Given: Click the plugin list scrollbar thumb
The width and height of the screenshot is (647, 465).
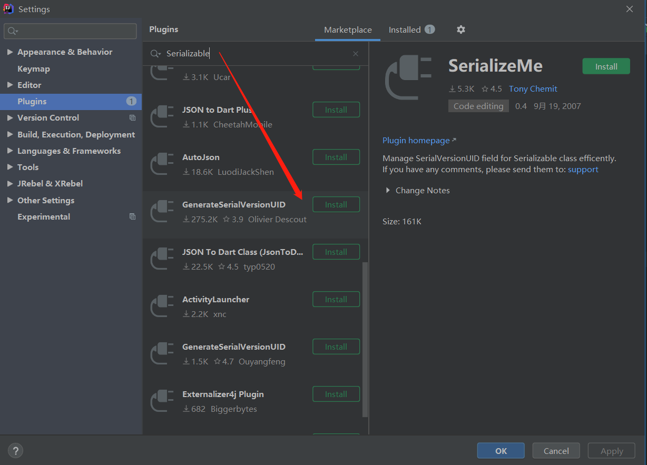Looking at the screenshot, I should (x=365, y=340).
